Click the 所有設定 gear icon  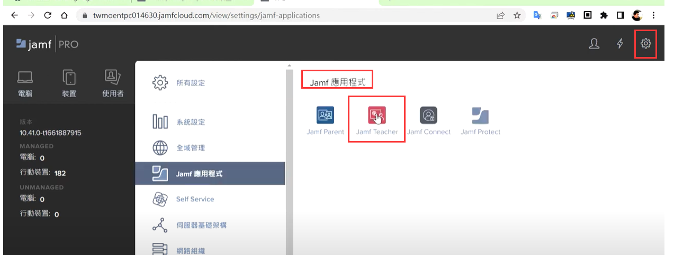click(x=160, y=83)
